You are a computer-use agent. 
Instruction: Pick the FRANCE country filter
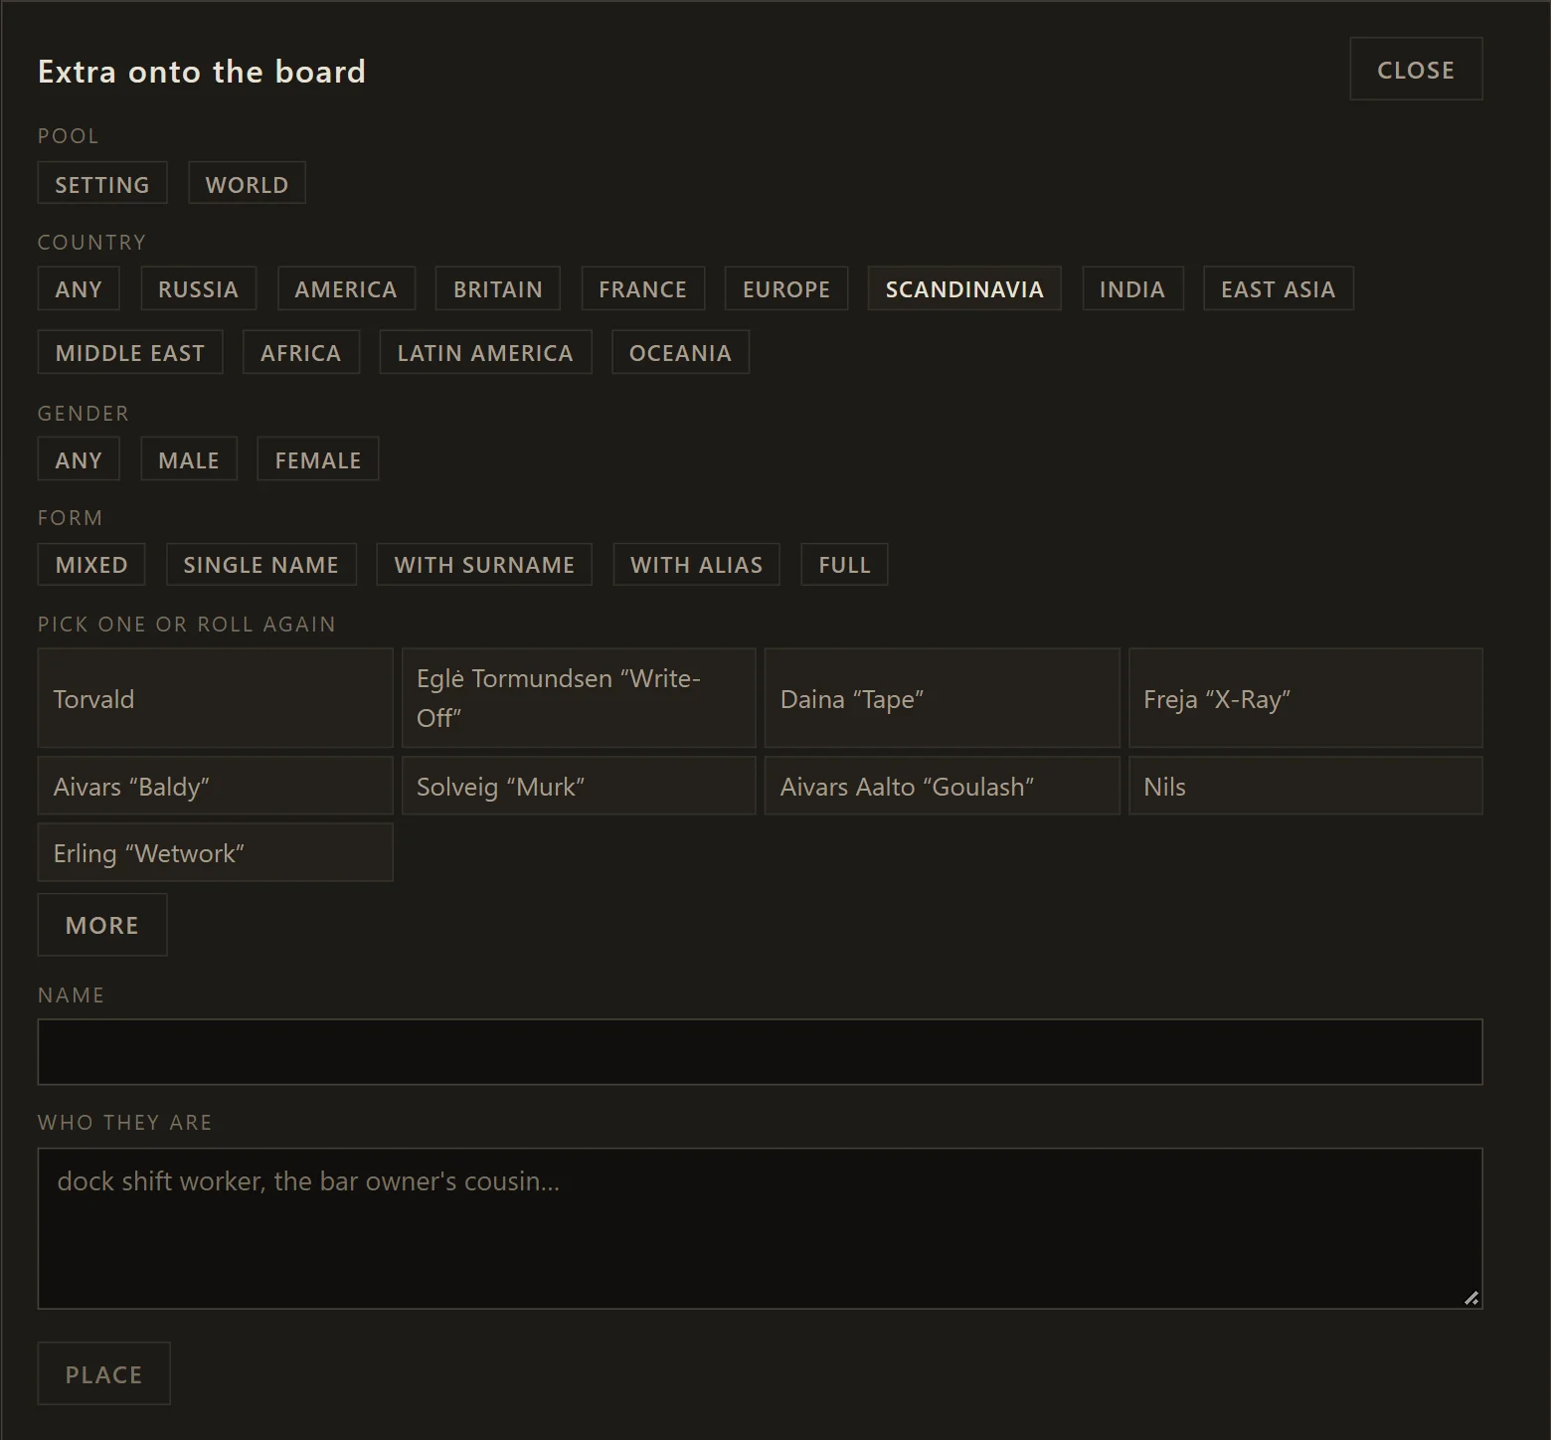tap(643, 288)
